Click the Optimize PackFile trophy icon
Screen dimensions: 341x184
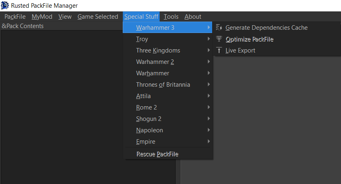[219, 39]
